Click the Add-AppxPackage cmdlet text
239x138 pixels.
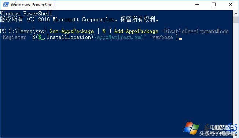point(136,31)
